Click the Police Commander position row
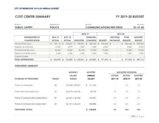159x123 pixels. pyautogui.click(x=79, y=85)
